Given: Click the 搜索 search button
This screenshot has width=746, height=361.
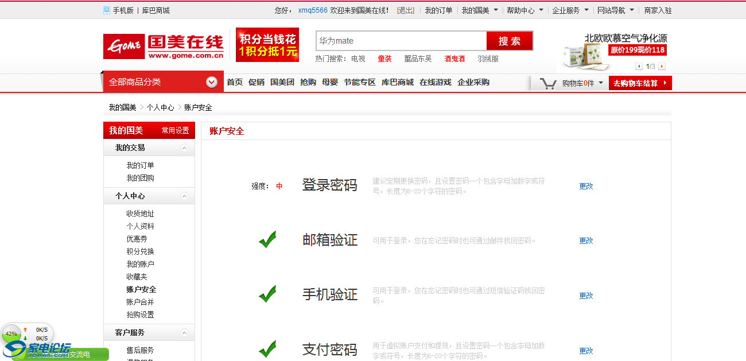Looking at the screenshot, I should point(510,41).
